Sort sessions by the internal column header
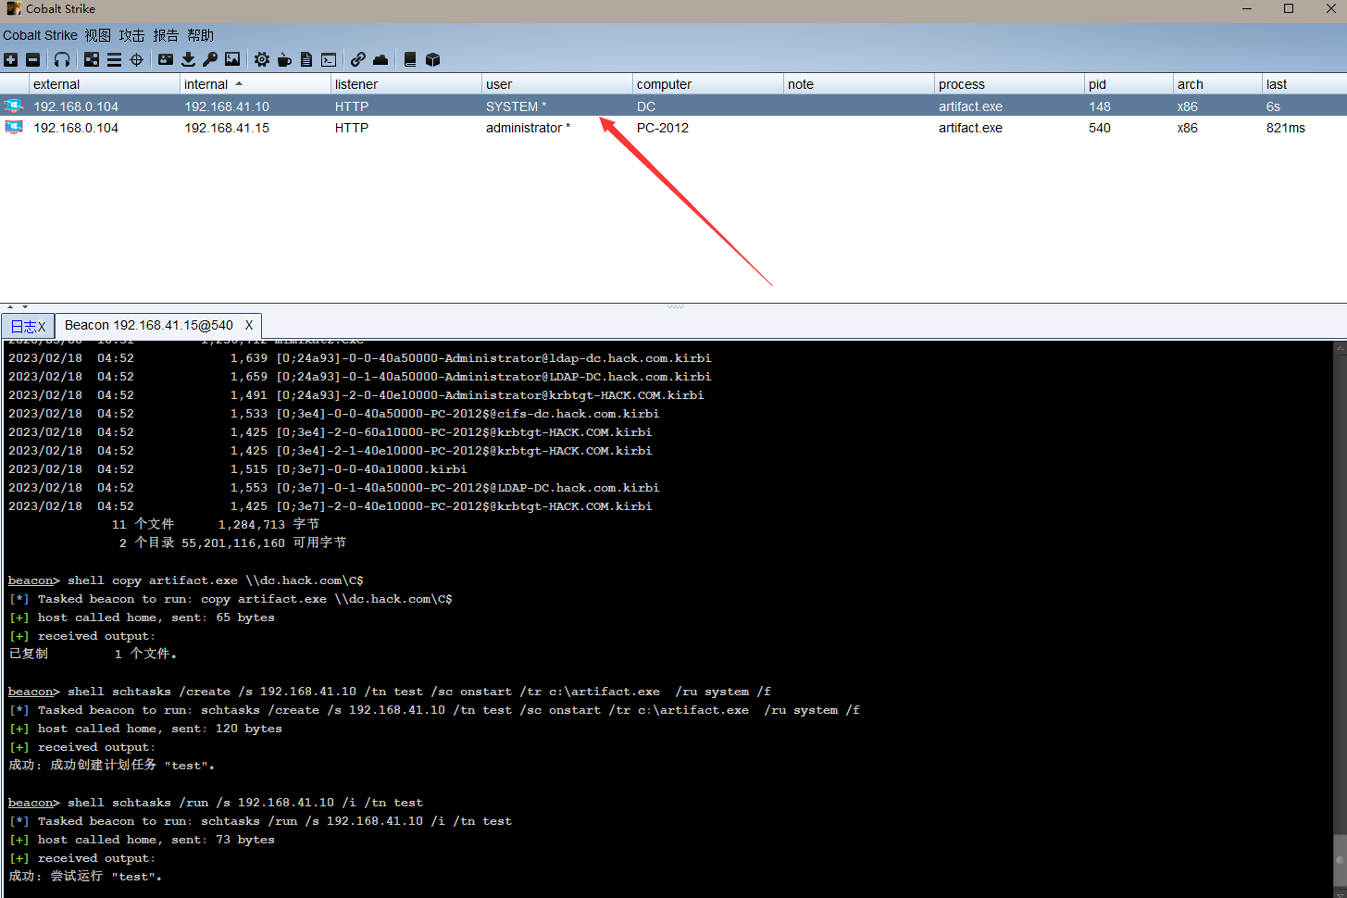The image size is (1347, 898). [x=256, y=83]
